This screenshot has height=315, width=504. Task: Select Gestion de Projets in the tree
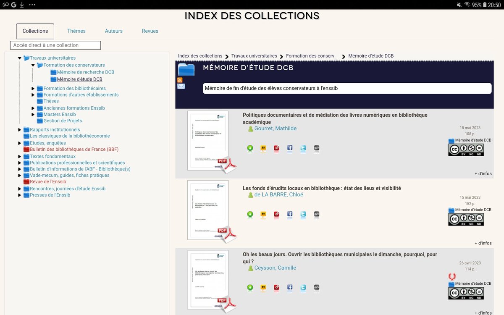tap(63, 121)
